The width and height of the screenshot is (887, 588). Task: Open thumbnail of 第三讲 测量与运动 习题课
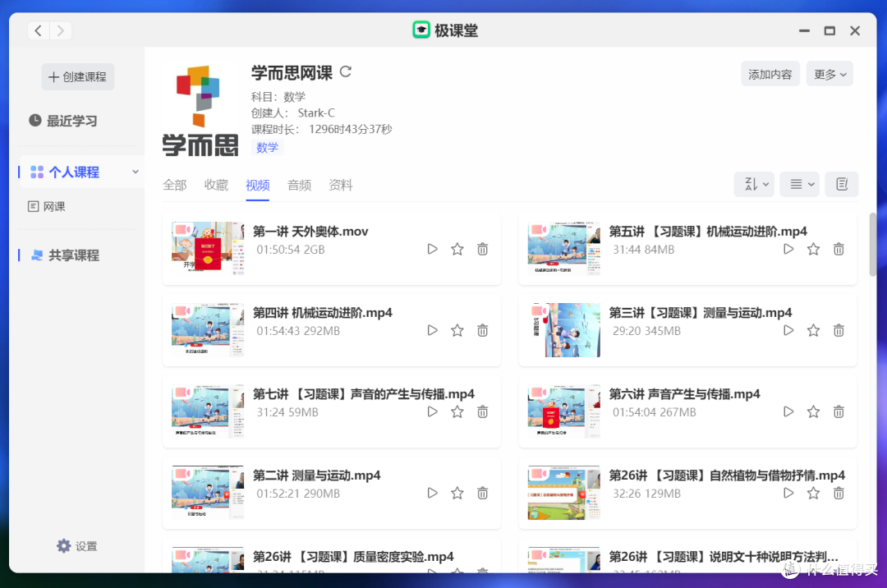564,329
